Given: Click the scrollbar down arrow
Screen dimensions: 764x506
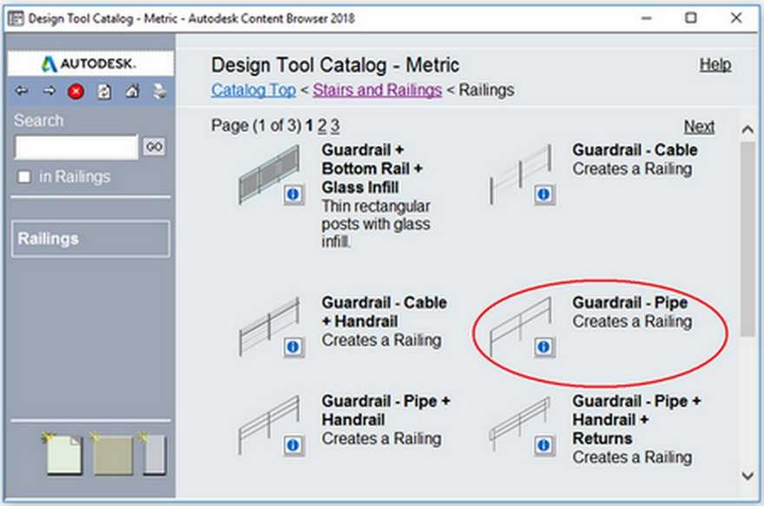Looking at the screenshot, I should tap(748, 476).
